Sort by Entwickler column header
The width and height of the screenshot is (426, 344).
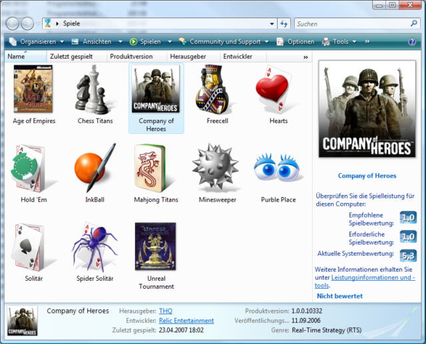(243, 57)
